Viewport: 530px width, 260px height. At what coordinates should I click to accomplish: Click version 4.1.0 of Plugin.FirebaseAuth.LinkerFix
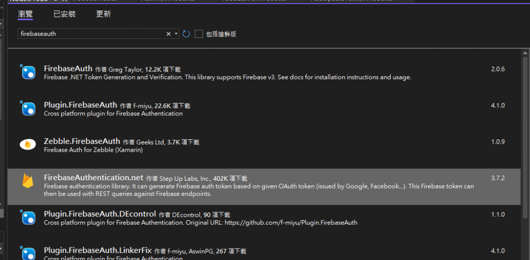pyautogui.click(x=498, y=251)
